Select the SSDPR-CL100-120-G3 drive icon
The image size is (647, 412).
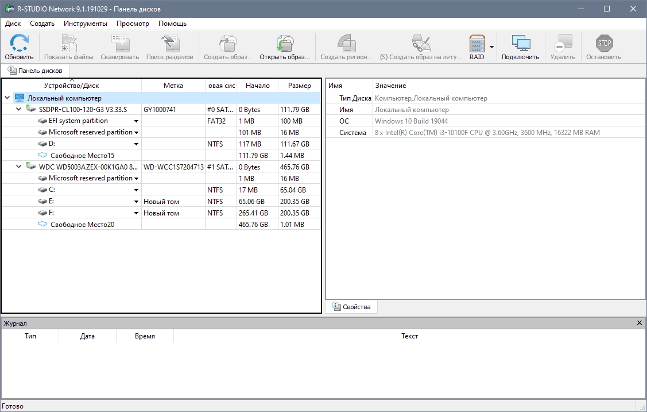pyautogui.click(x=31, y=109)
